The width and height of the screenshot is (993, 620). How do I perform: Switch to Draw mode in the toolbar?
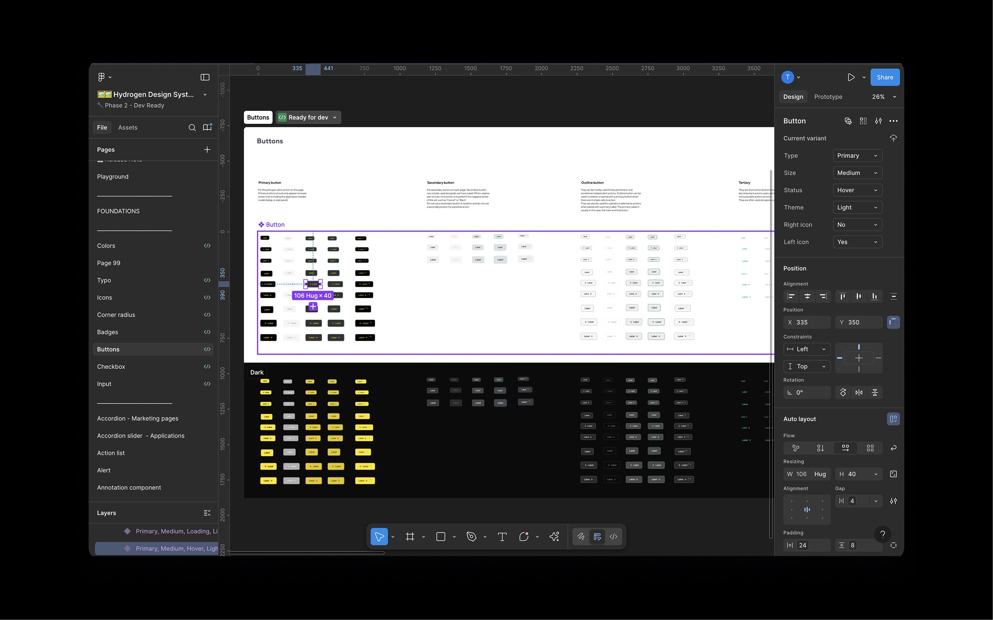coord(581,537)
